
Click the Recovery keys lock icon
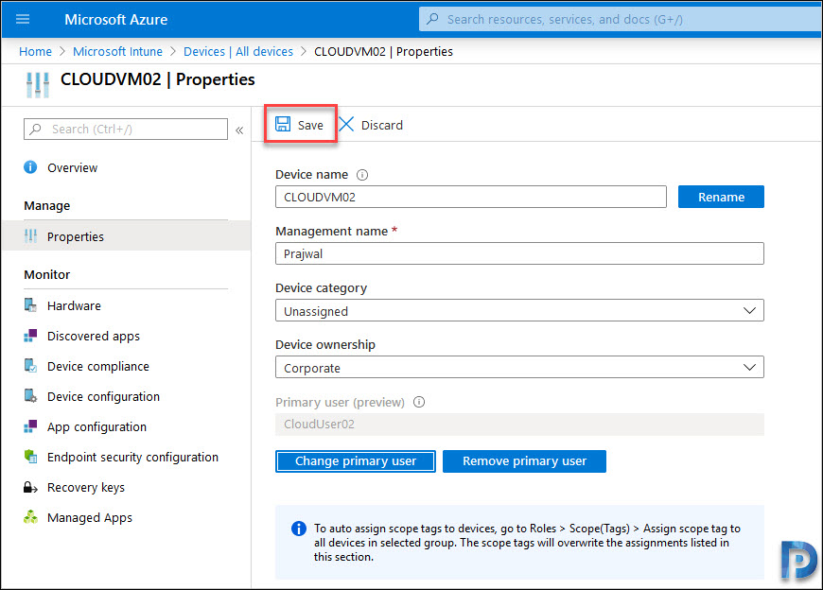pyautogui.click(x=30, y=487)
